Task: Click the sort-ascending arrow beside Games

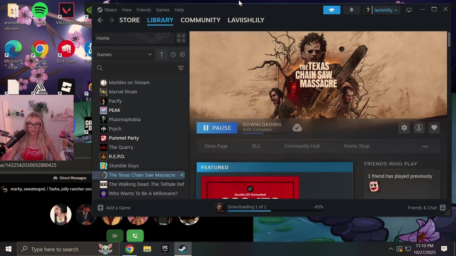Action: (x=162, y=54)
